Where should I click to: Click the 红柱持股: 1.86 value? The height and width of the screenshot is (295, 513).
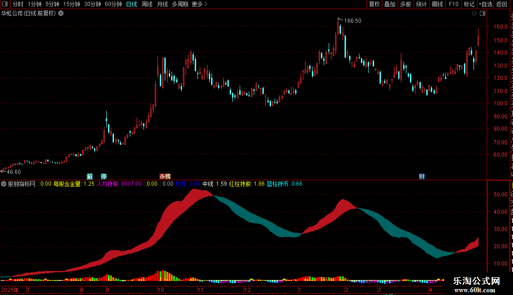point(247,184)
